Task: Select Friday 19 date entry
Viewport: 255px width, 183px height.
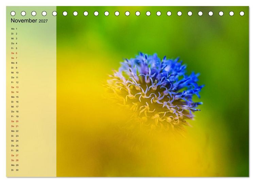Action: point(15,116)
